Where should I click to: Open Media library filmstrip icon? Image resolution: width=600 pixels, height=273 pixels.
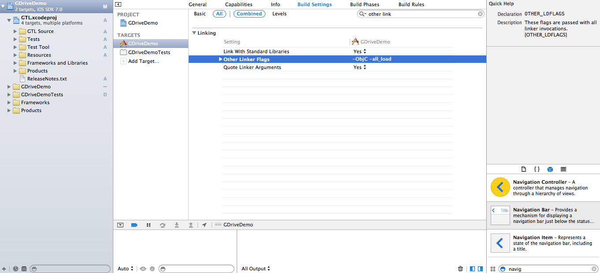(x=563, y=169)
